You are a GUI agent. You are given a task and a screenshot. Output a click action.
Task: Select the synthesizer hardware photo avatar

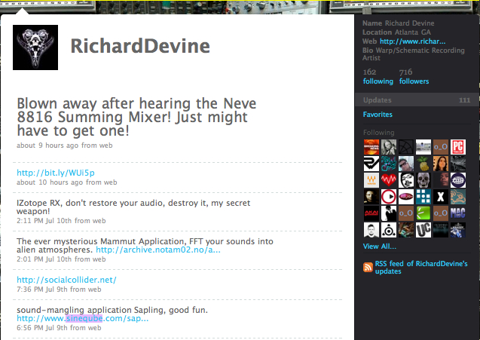pos(423,147)
